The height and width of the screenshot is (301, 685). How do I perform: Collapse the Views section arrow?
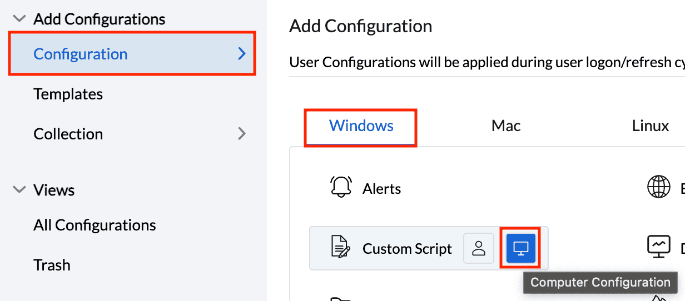(x=19, y=190)
